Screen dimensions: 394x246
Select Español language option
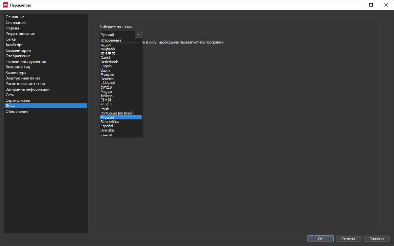pyautogui.click(x=107, y=126)
